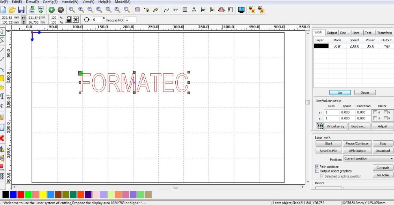
Task: Switch to the Test tab
Action: tap(368, 33)
